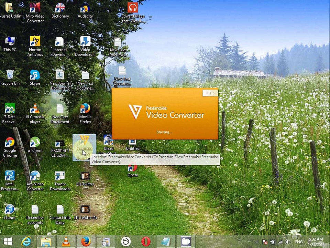This screenshot has height=248, width=330.
Task: Switch to Firefox in the taskbar
Action: click(86, 241)
